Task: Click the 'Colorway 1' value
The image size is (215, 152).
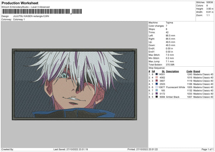Action: (19, 19)
